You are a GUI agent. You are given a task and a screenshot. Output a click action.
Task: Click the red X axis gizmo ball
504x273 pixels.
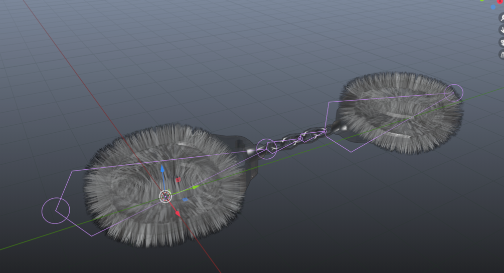click(x=501, y=2)
